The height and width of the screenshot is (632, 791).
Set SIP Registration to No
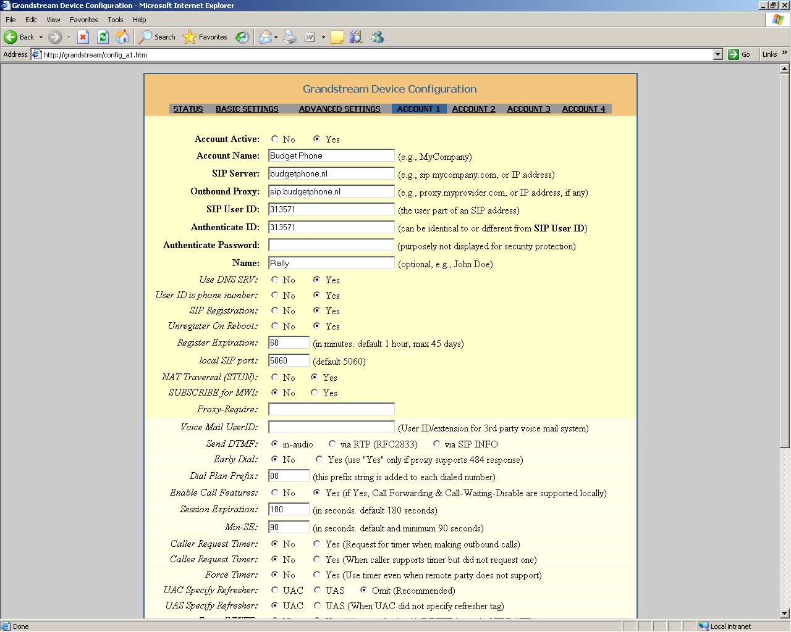[x=275, y=310]
